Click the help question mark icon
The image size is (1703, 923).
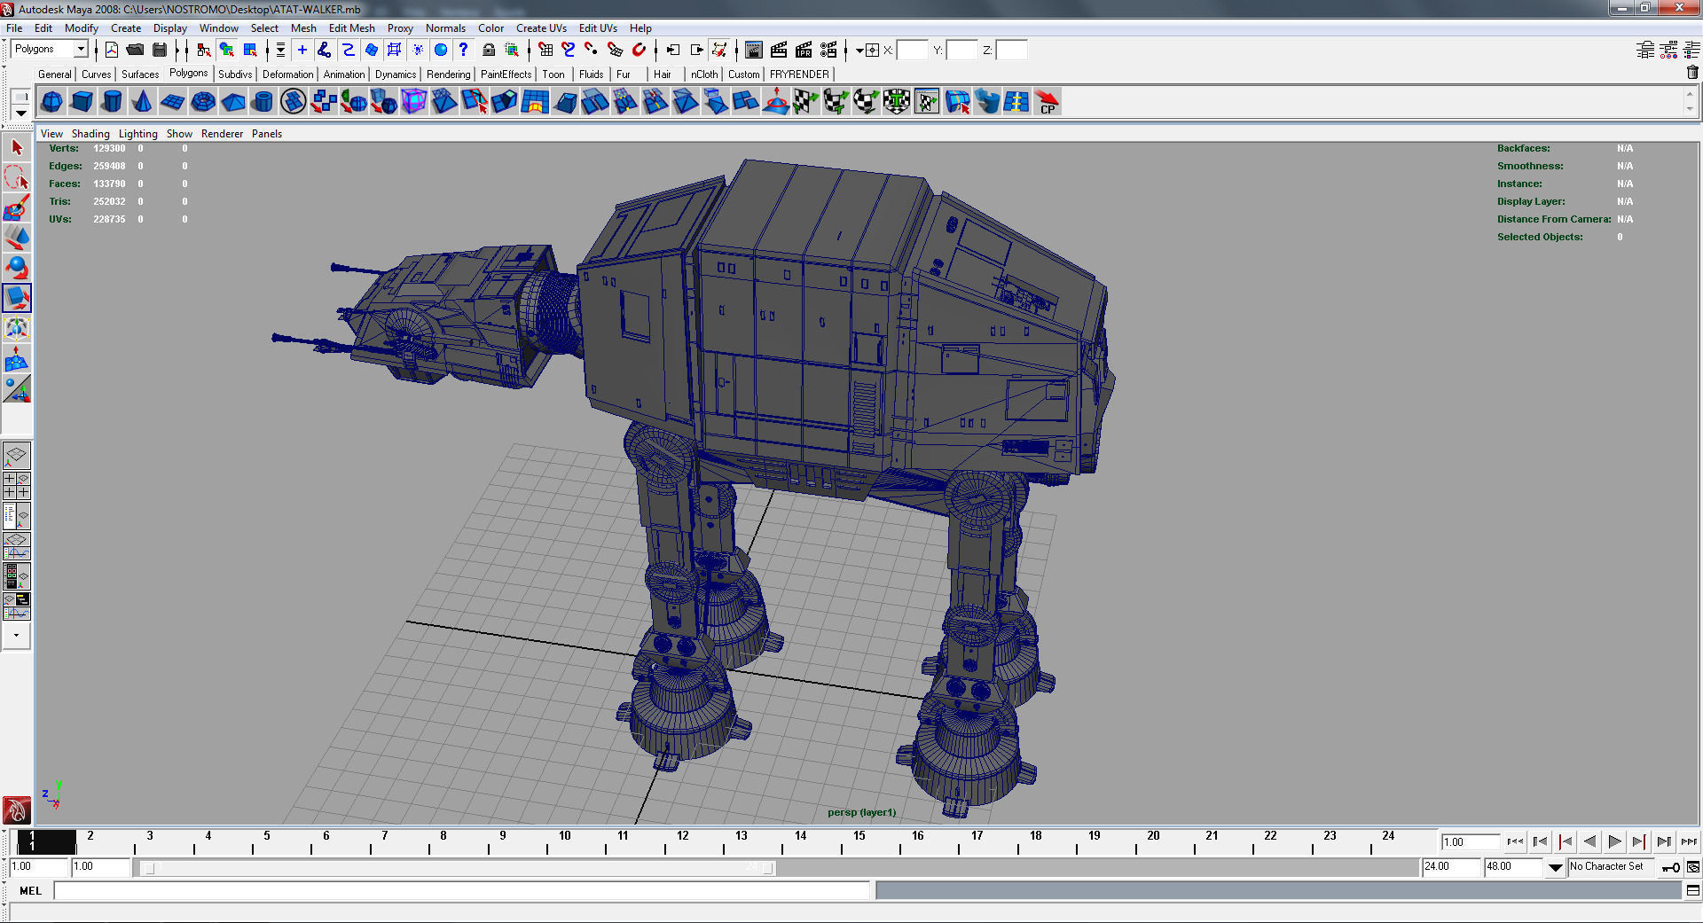pos(463,50)
